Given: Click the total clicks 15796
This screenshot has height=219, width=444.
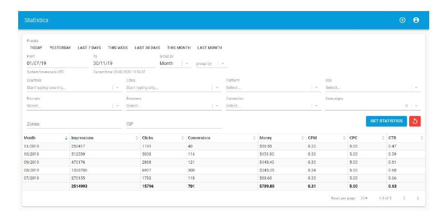Looking at the screenshot, I should coord(148,186).
